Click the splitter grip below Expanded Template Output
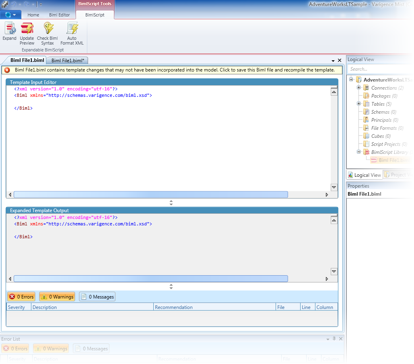The height and width of the screenshot is (364, 414). tap(171, 286)
